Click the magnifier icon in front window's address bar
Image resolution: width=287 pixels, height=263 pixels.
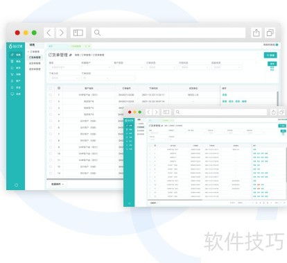[x=177, y=112]
